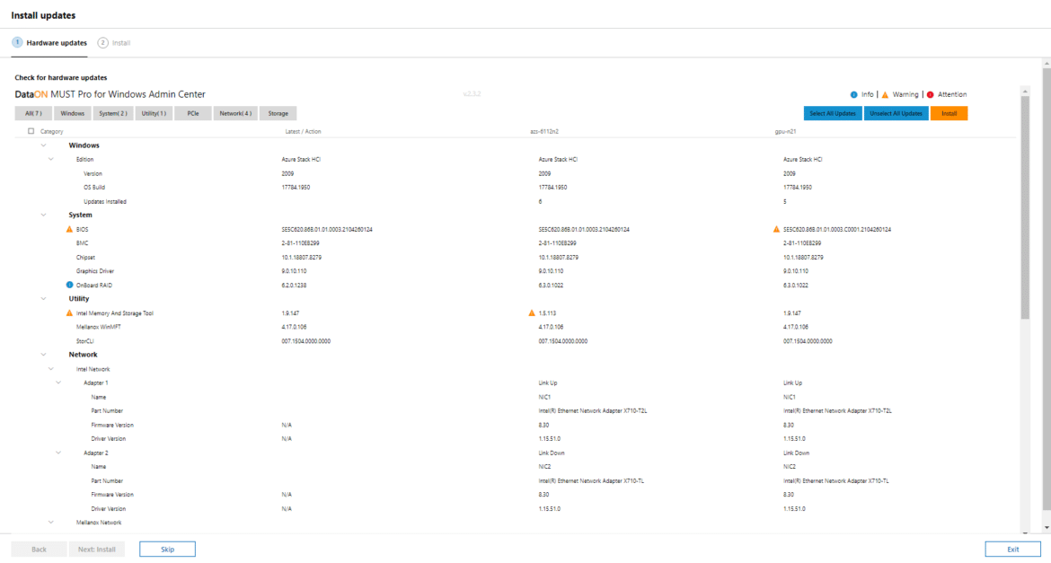Click the OS Build row label

(93, 188)
